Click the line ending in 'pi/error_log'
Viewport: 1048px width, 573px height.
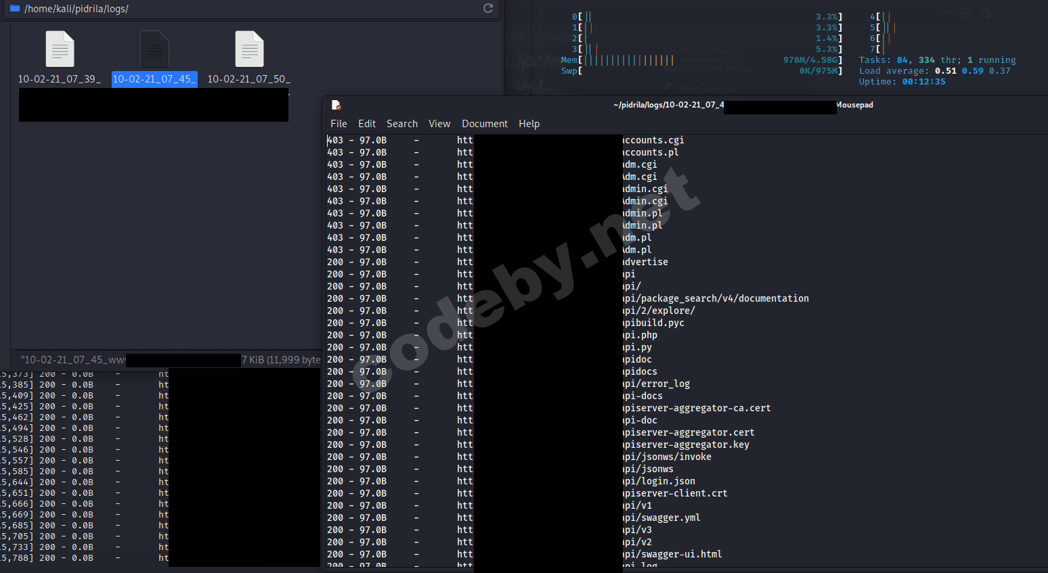coord(508,384)
